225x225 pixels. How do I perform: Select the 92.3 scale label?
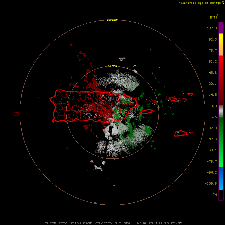click(213, 39)
